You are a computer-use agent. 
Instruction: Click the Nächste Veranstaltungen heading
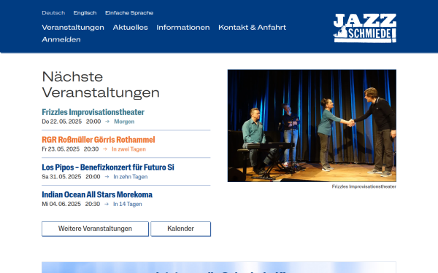point(101,84)
